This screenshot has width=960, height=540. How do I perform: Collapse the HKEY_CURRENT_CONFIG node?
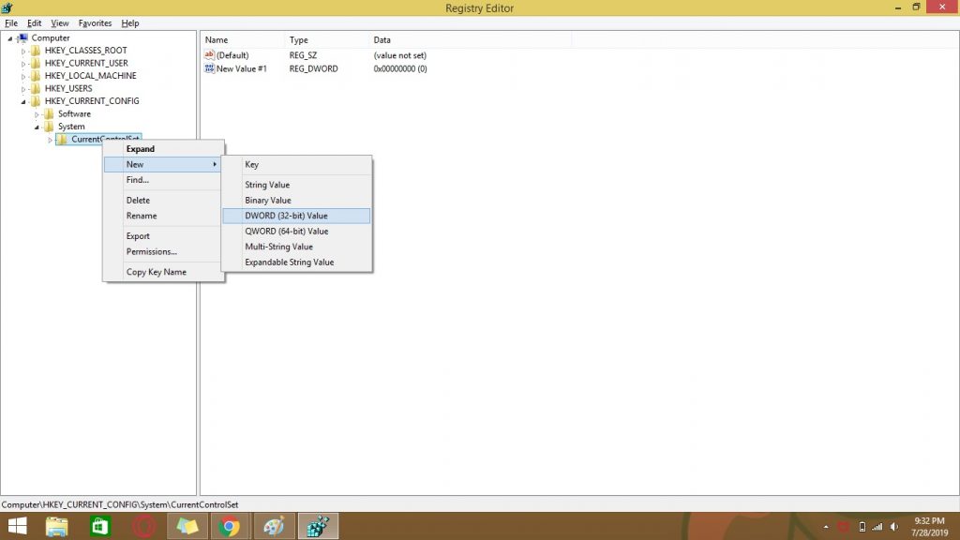coord(23,101)
